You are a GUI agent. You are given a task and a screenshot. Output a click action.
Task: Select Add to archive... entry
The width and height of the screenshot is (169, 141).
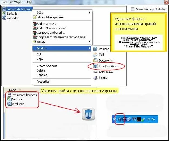(x=47, y=24)
